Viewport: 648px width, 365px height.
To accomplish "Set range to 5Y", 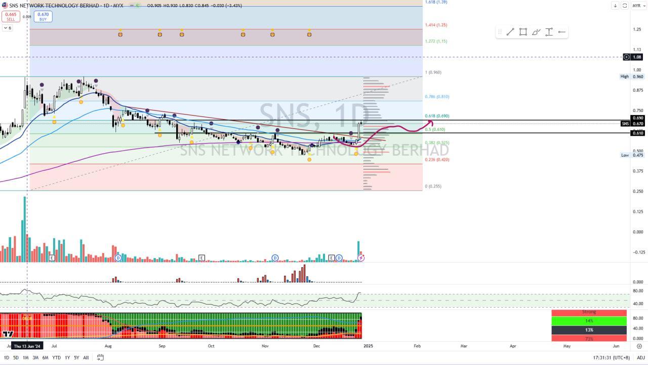I will [x=76, y=357].
